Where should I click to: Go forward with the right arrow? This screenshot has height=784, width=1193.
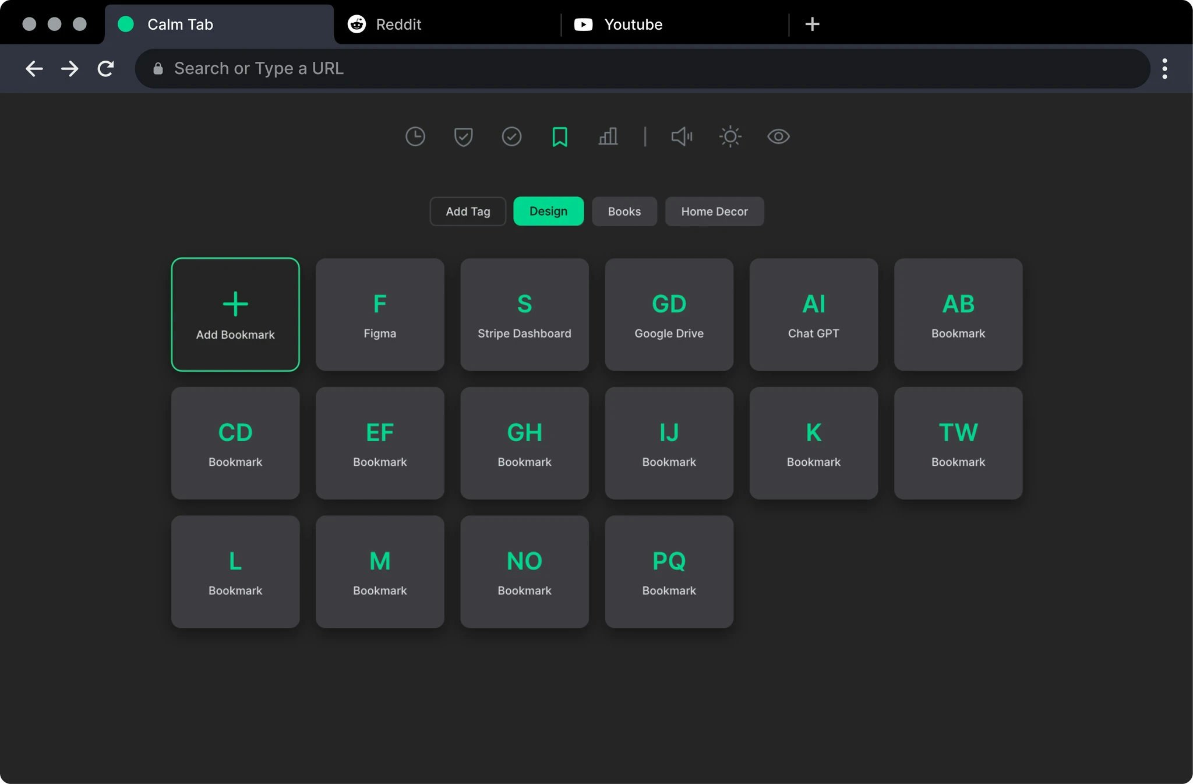coord(70,69)
